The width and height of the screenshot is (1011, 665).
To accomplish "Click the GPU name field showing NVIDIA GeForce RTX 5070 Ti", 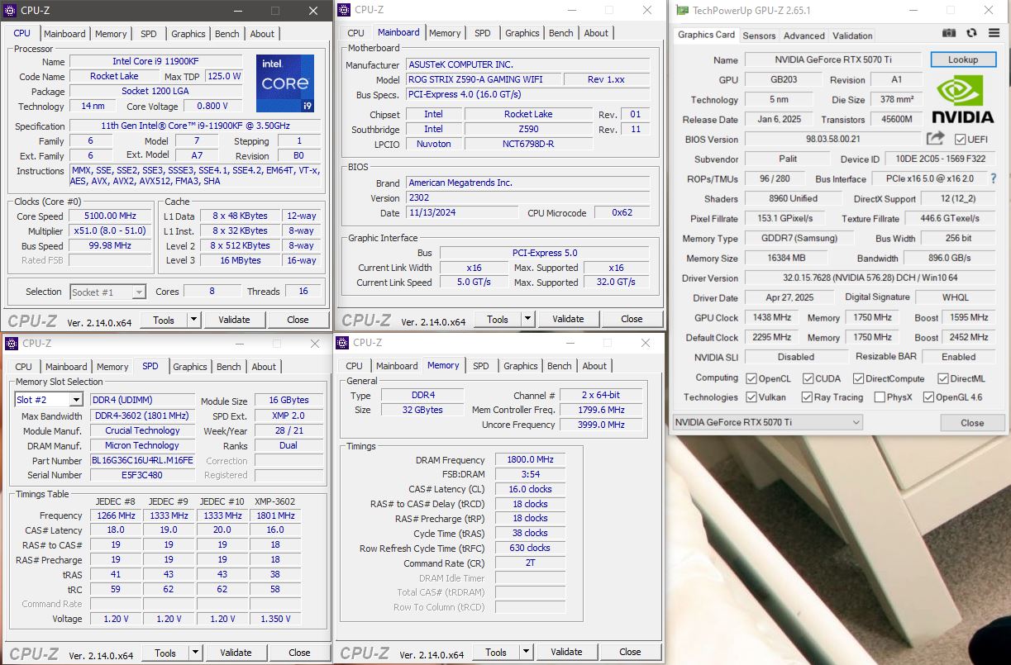I will 832,59.
